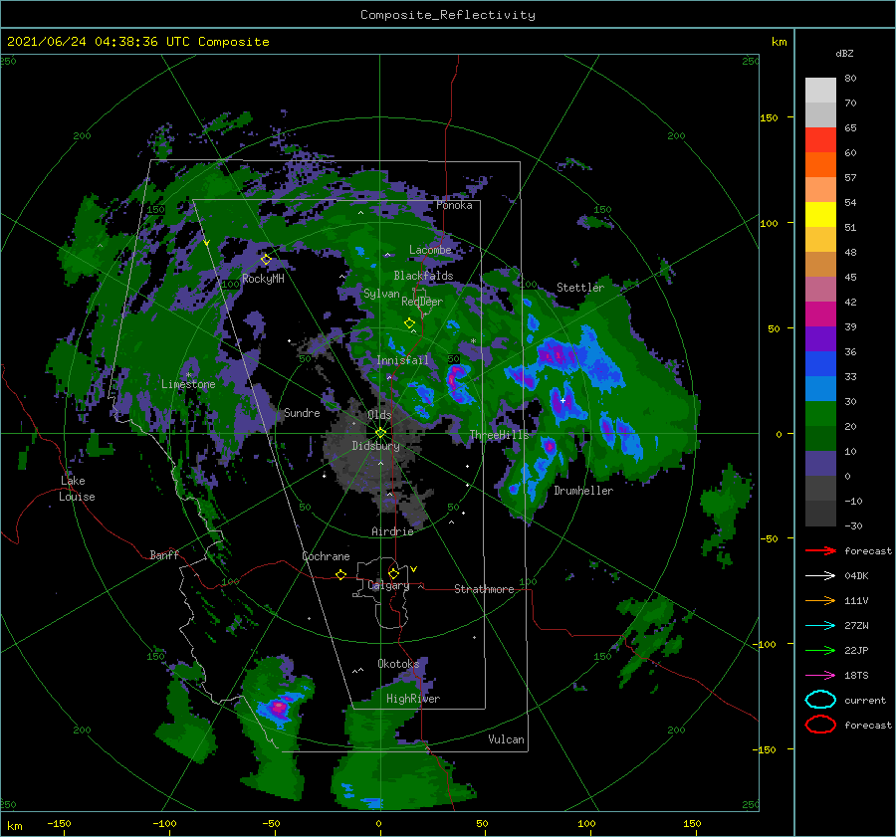
Task: Click the Didsbury label
Action: coord(375,446)
